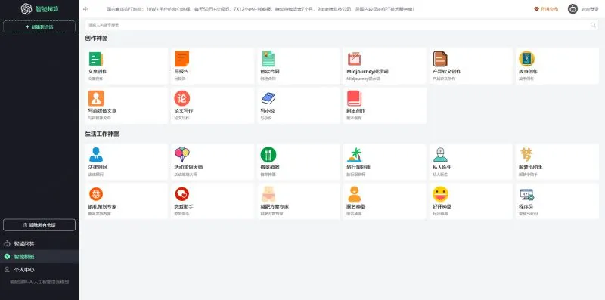The height and width of the screenshot is (300, 605).
Task: Open the smiley face 好评神器 icon
Action: click(x=440, y=194)
